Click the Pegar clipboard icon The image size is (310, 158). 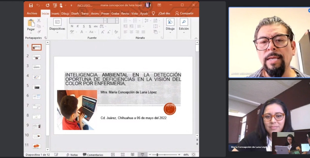tap(31, 23)
